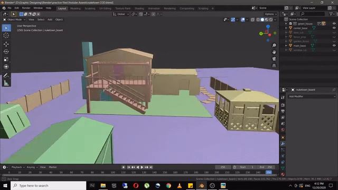Toggle viewport overlays button

[x=243, y=20]
